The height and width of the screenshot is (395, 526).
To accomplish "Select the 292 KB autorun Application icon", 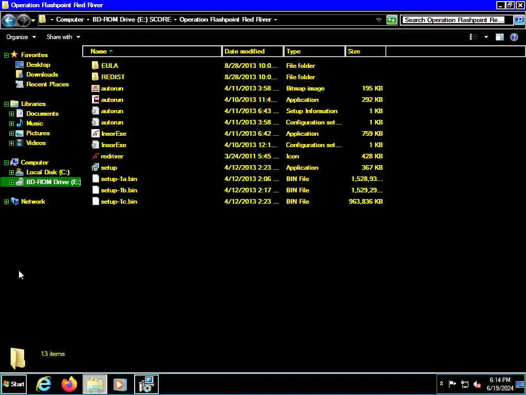I will pyautogui.click(x=95, y=99).
